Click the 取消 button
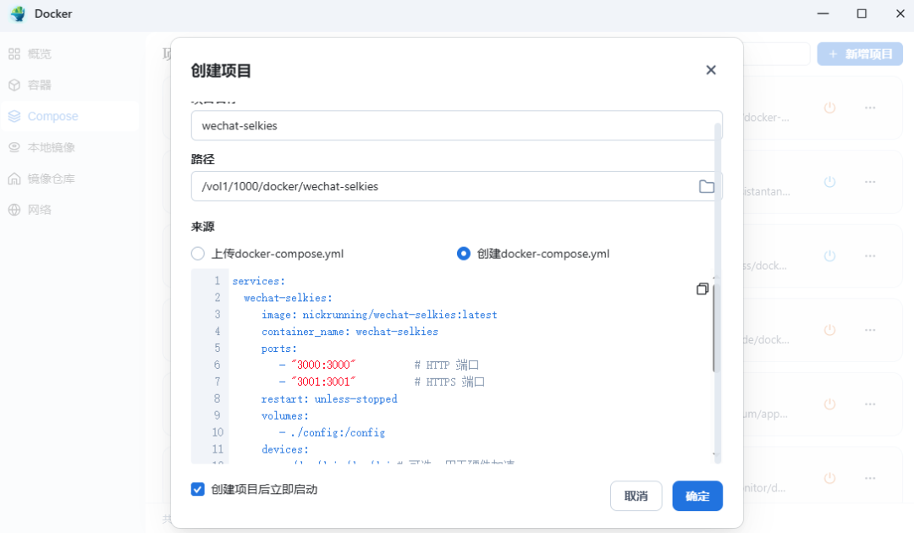Image resolution: width=914 pixels, height=533 pixels. tap(636, 496)
